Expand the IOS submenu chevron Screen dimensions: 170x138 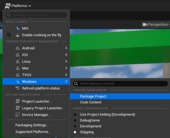66,55
